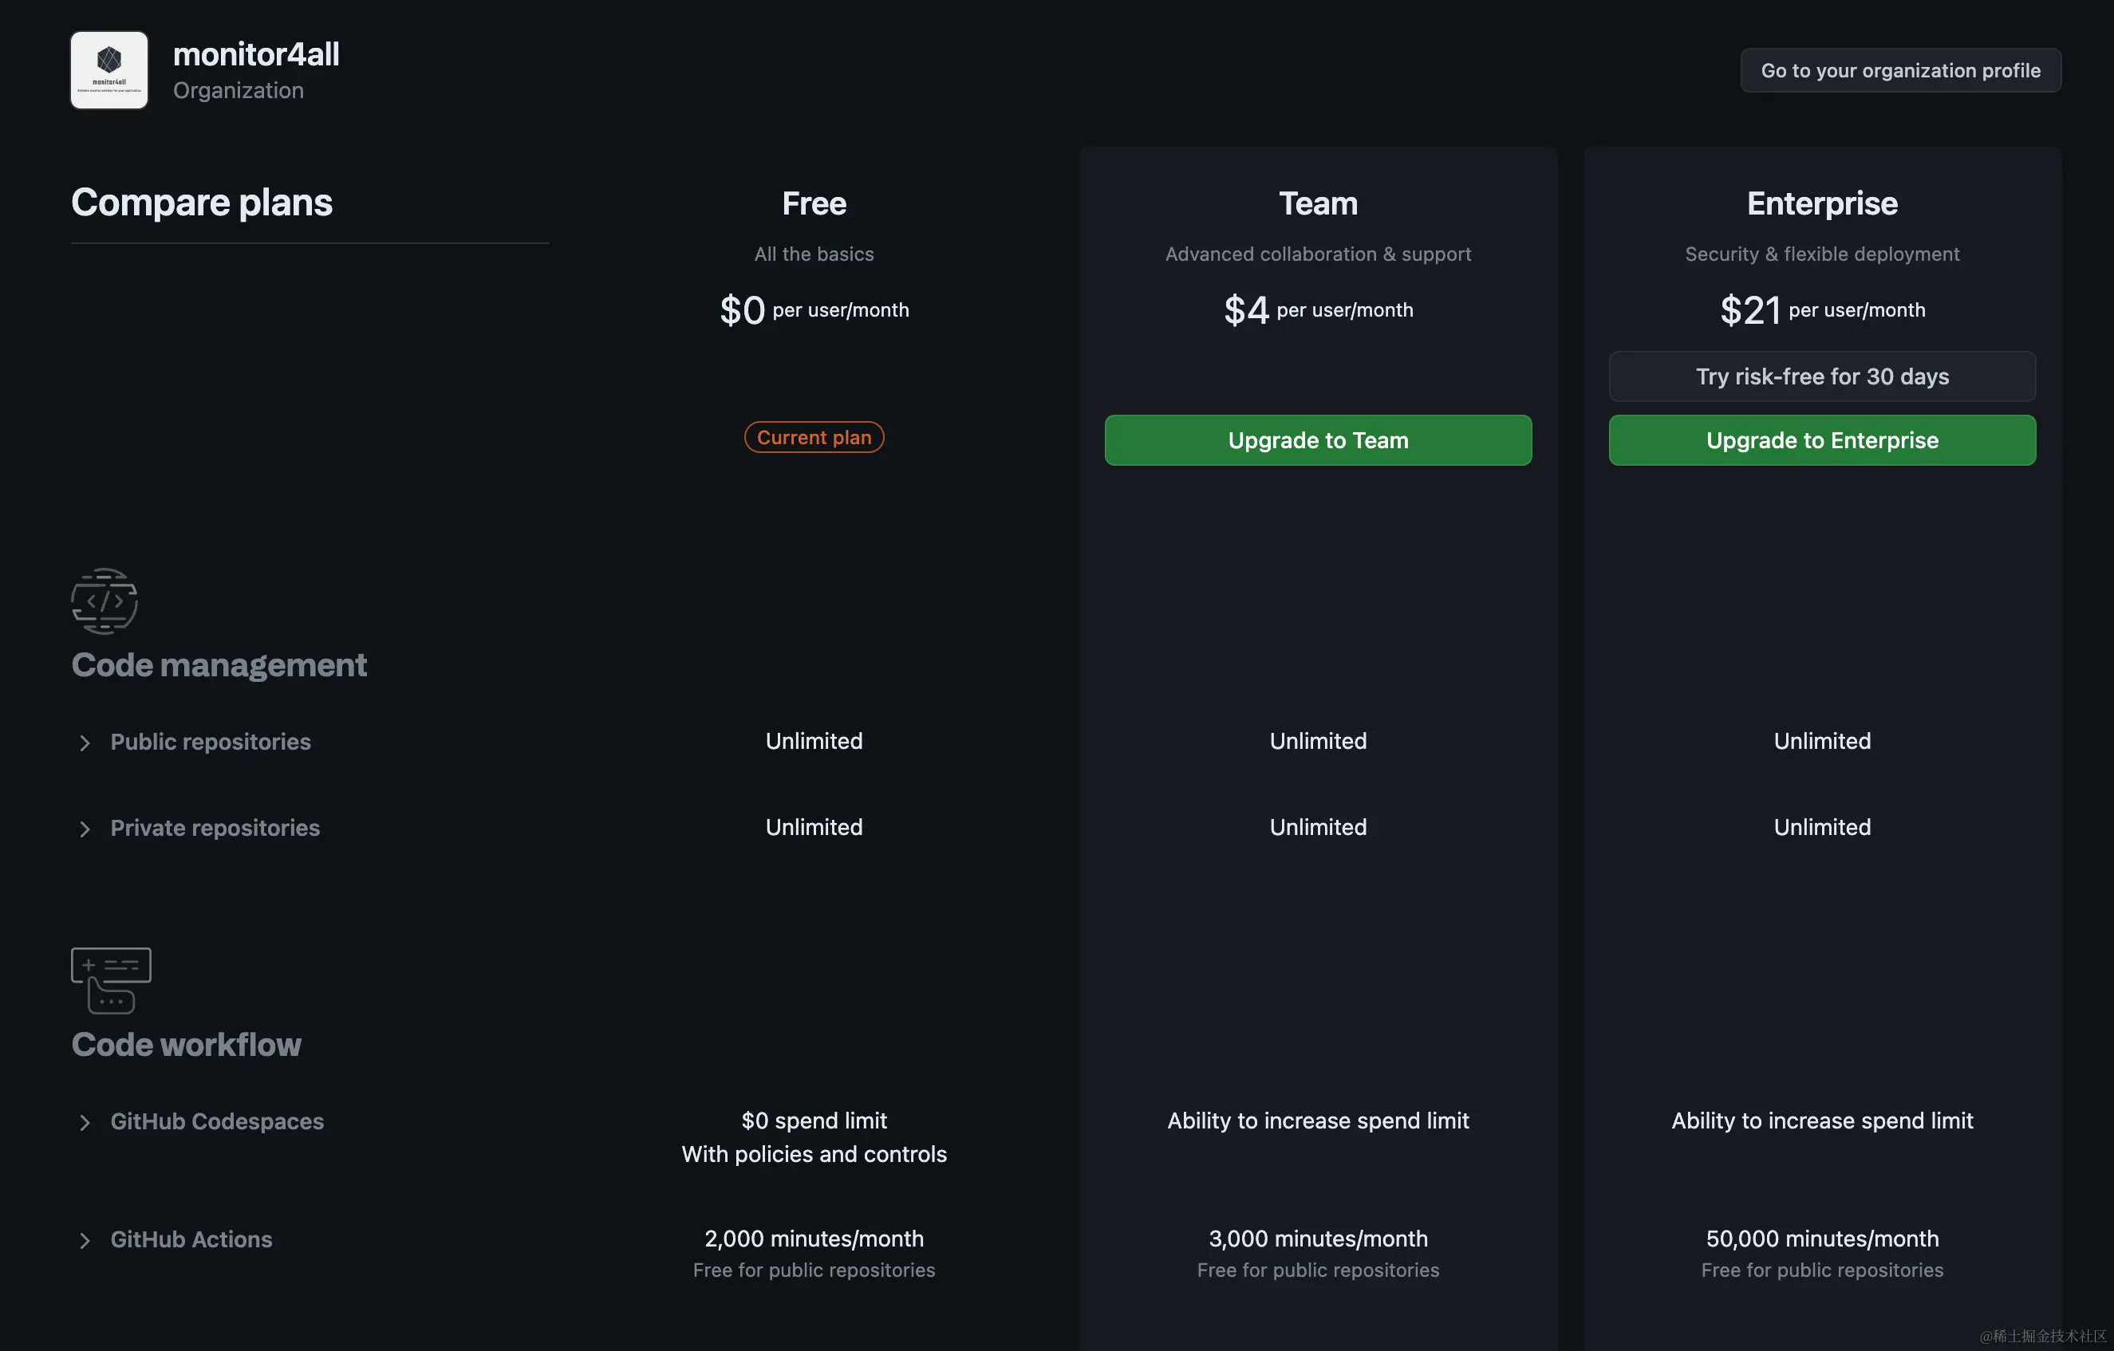Click the GitHub Actions label
Screen dimensions: 2114x1351
click(191, 1239)
